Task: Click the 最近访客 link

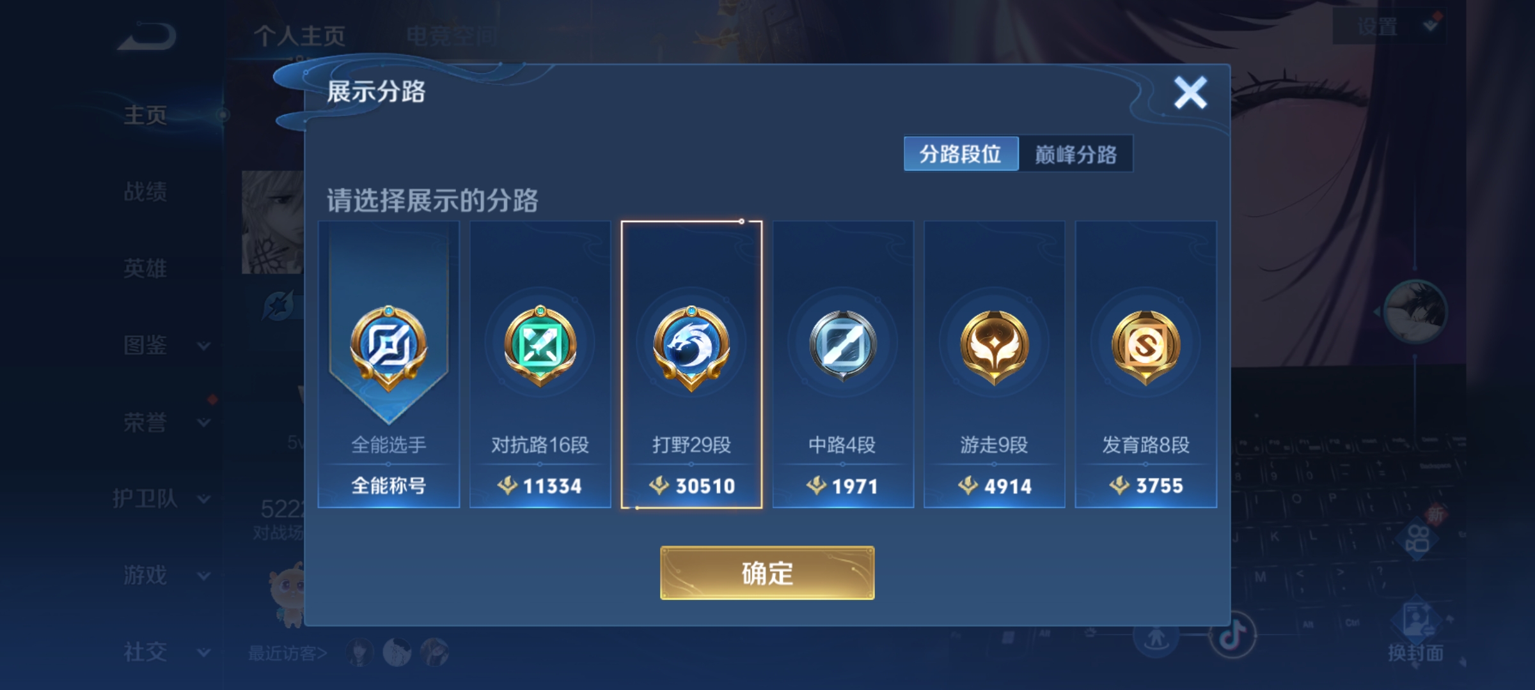Action: [x=288, y=653]
